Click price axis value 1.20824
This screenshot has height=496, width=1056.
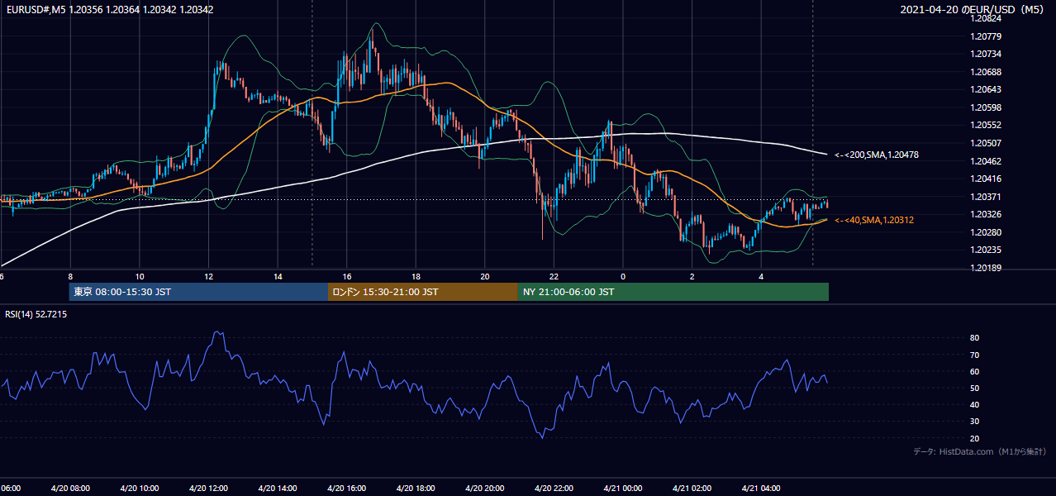pyautogui.click(x=987, y=18)
